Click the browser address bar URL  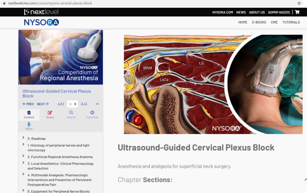[x=50, y=3]
